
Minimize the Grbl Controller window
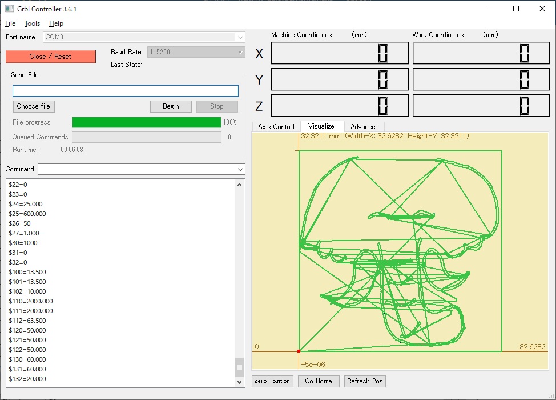[x=490, y=9]
